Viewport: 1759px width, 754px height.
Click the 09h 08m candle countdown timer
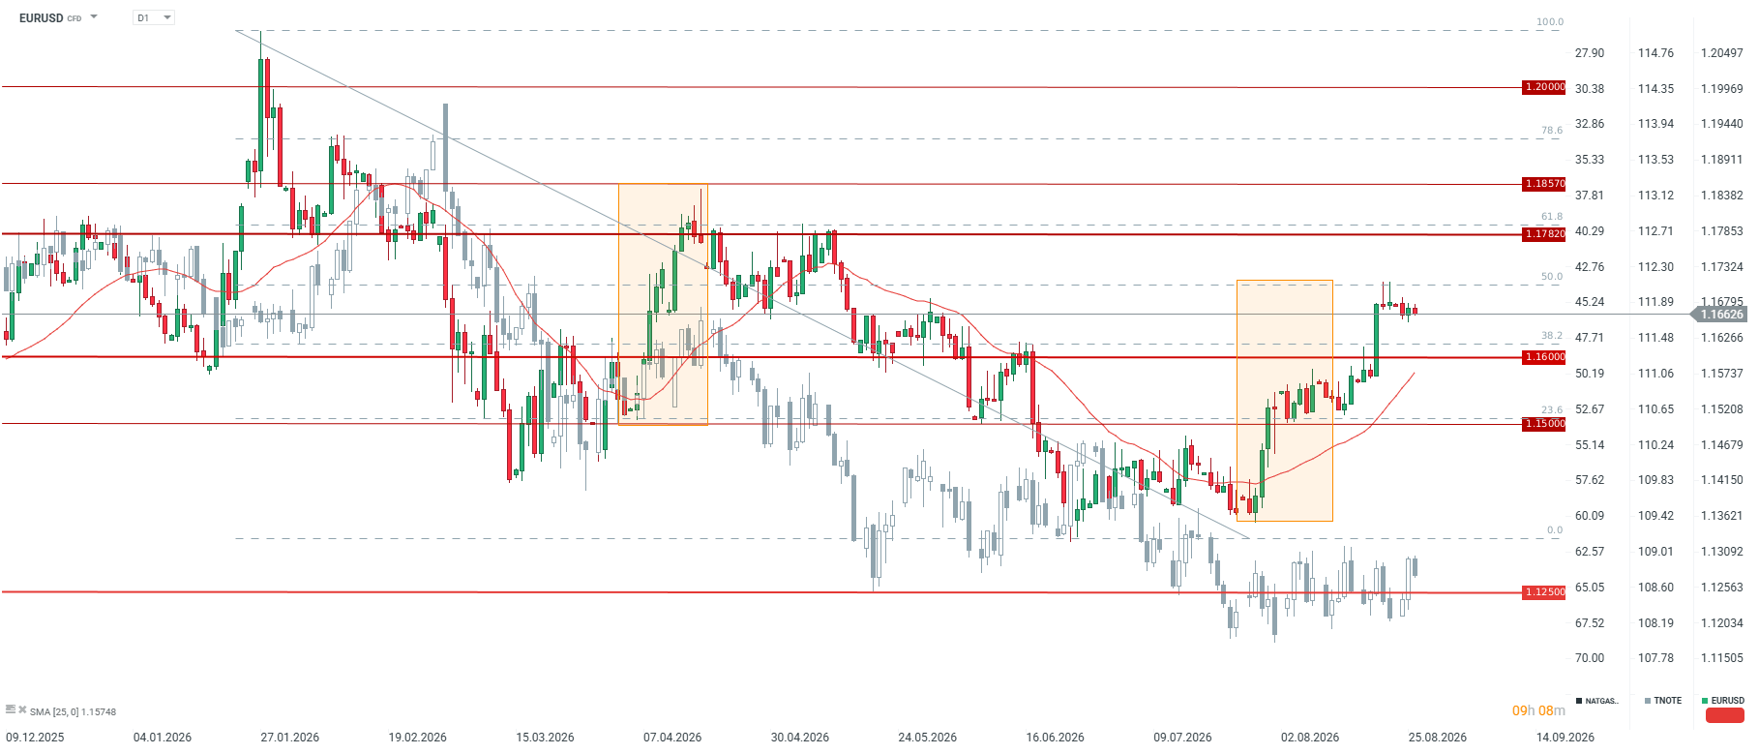pos(1538,710)
